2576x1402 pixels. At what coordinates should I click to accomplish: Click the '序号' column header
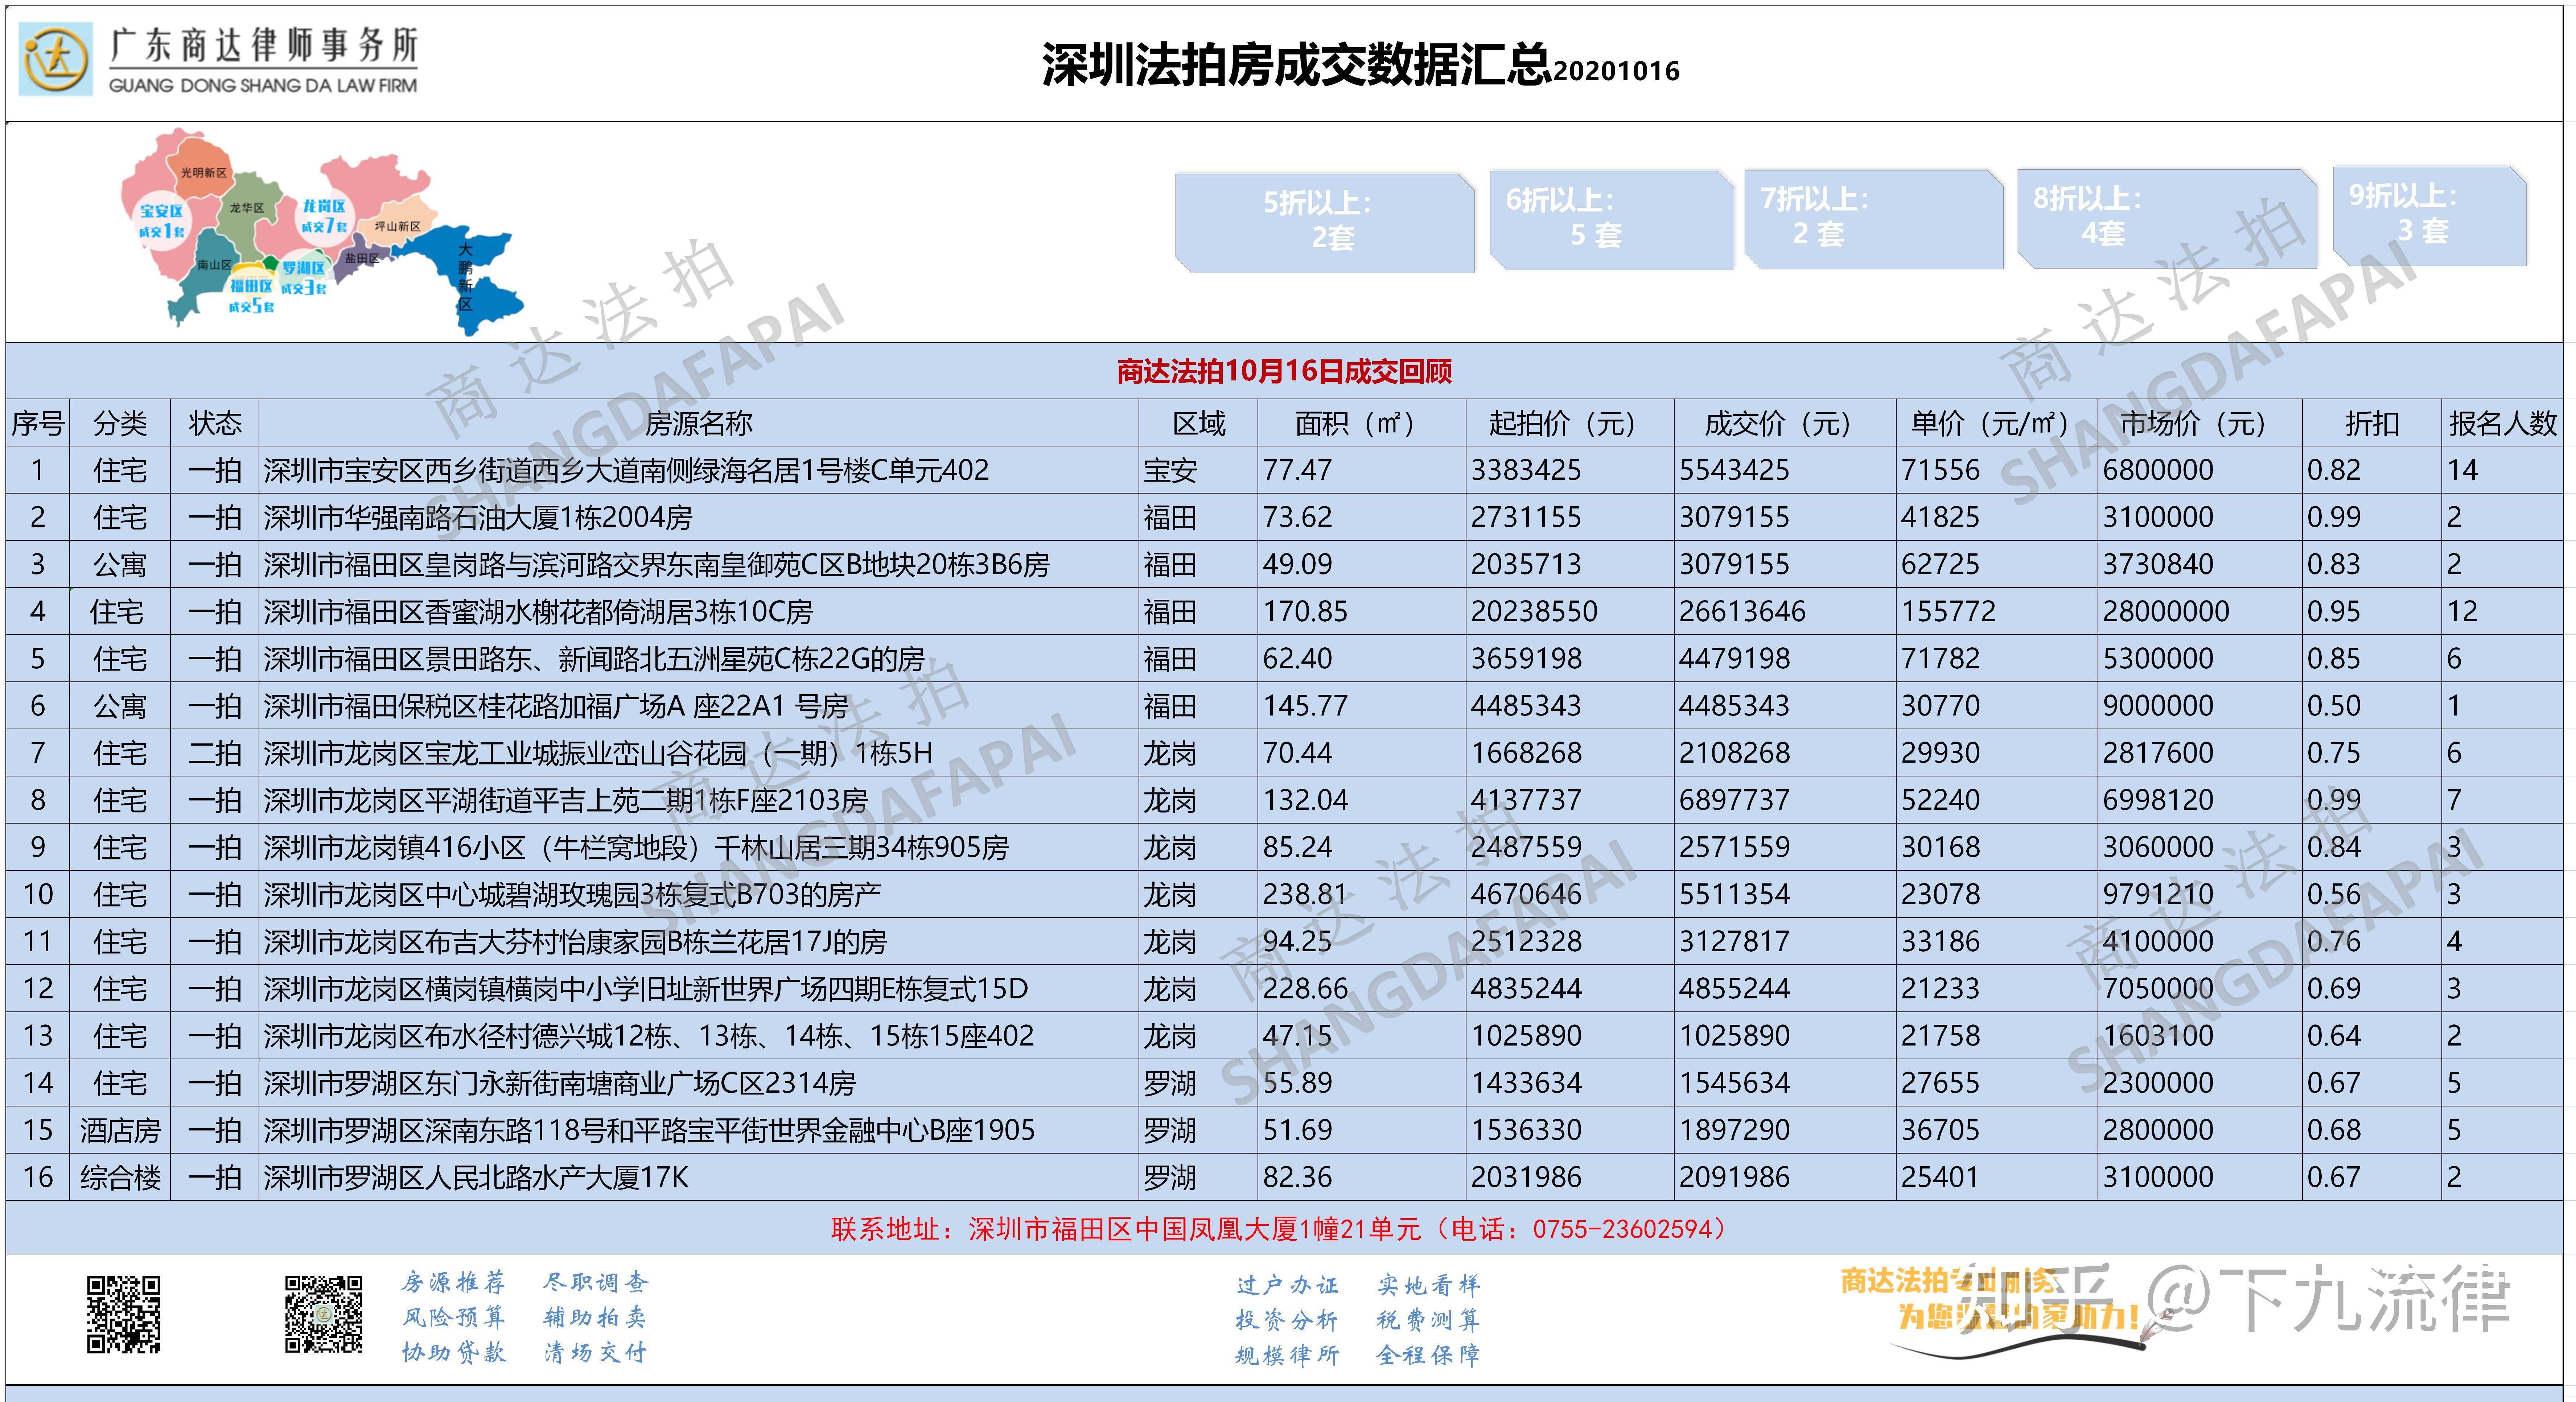coord(38,423)
